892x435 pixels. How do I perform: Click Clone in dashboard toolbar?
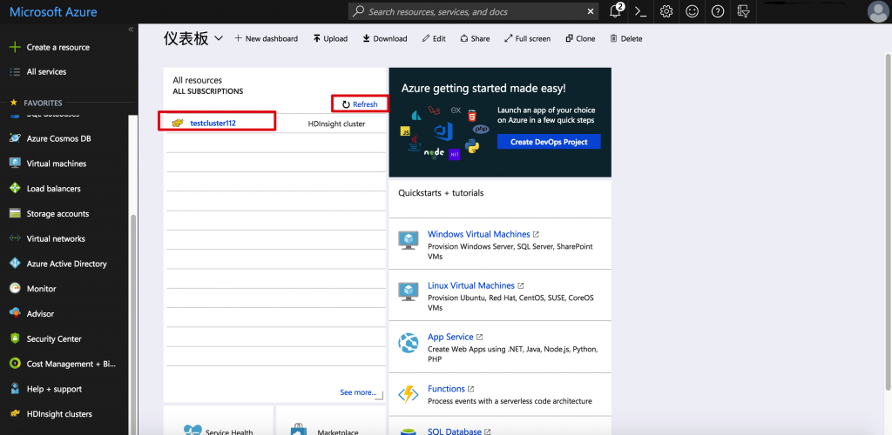coord(580,38)
